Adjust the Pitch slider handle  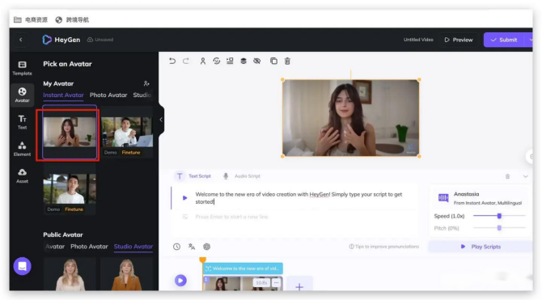[499, 228]
